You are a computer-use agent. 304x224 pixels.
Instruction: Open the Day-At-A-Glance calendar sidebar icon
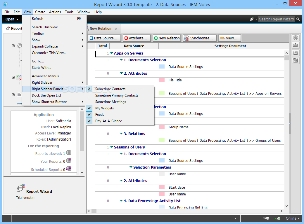(296, 61)
